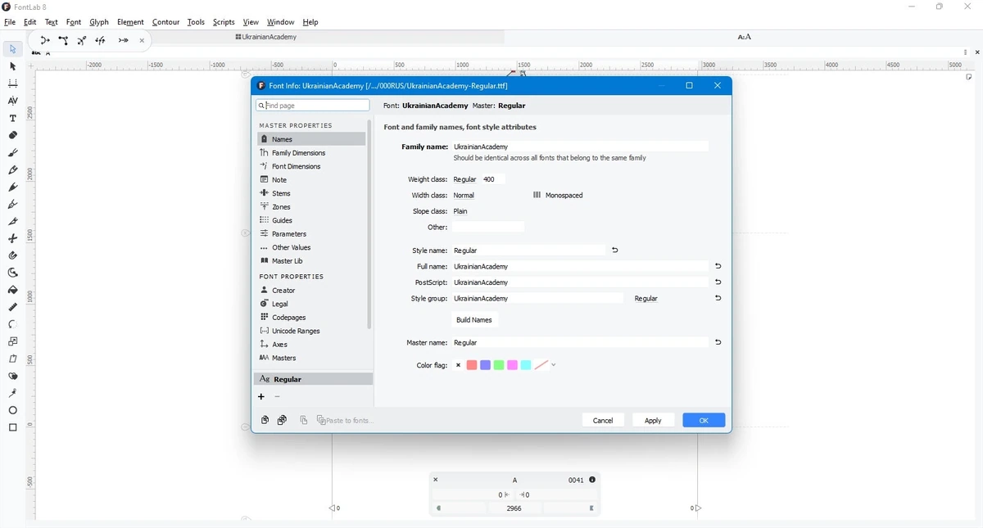Select the ruler Measurement tool
Viewport: 983px width, 528px height.
(x=12, y=307)
